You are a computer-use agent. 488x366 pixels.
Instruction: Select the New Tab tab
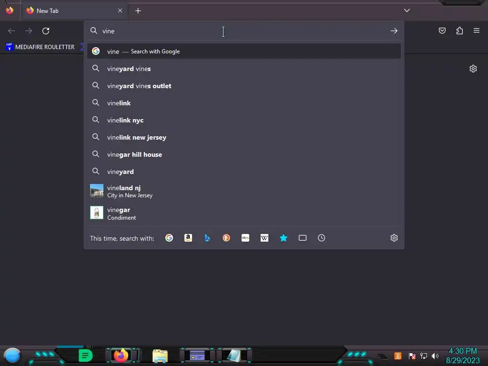74,10
